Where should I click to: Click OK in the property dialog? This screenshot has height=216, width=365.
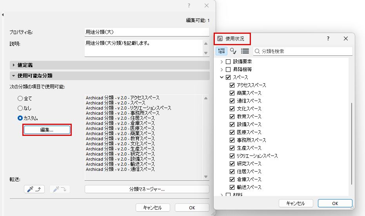pos(192,208)
